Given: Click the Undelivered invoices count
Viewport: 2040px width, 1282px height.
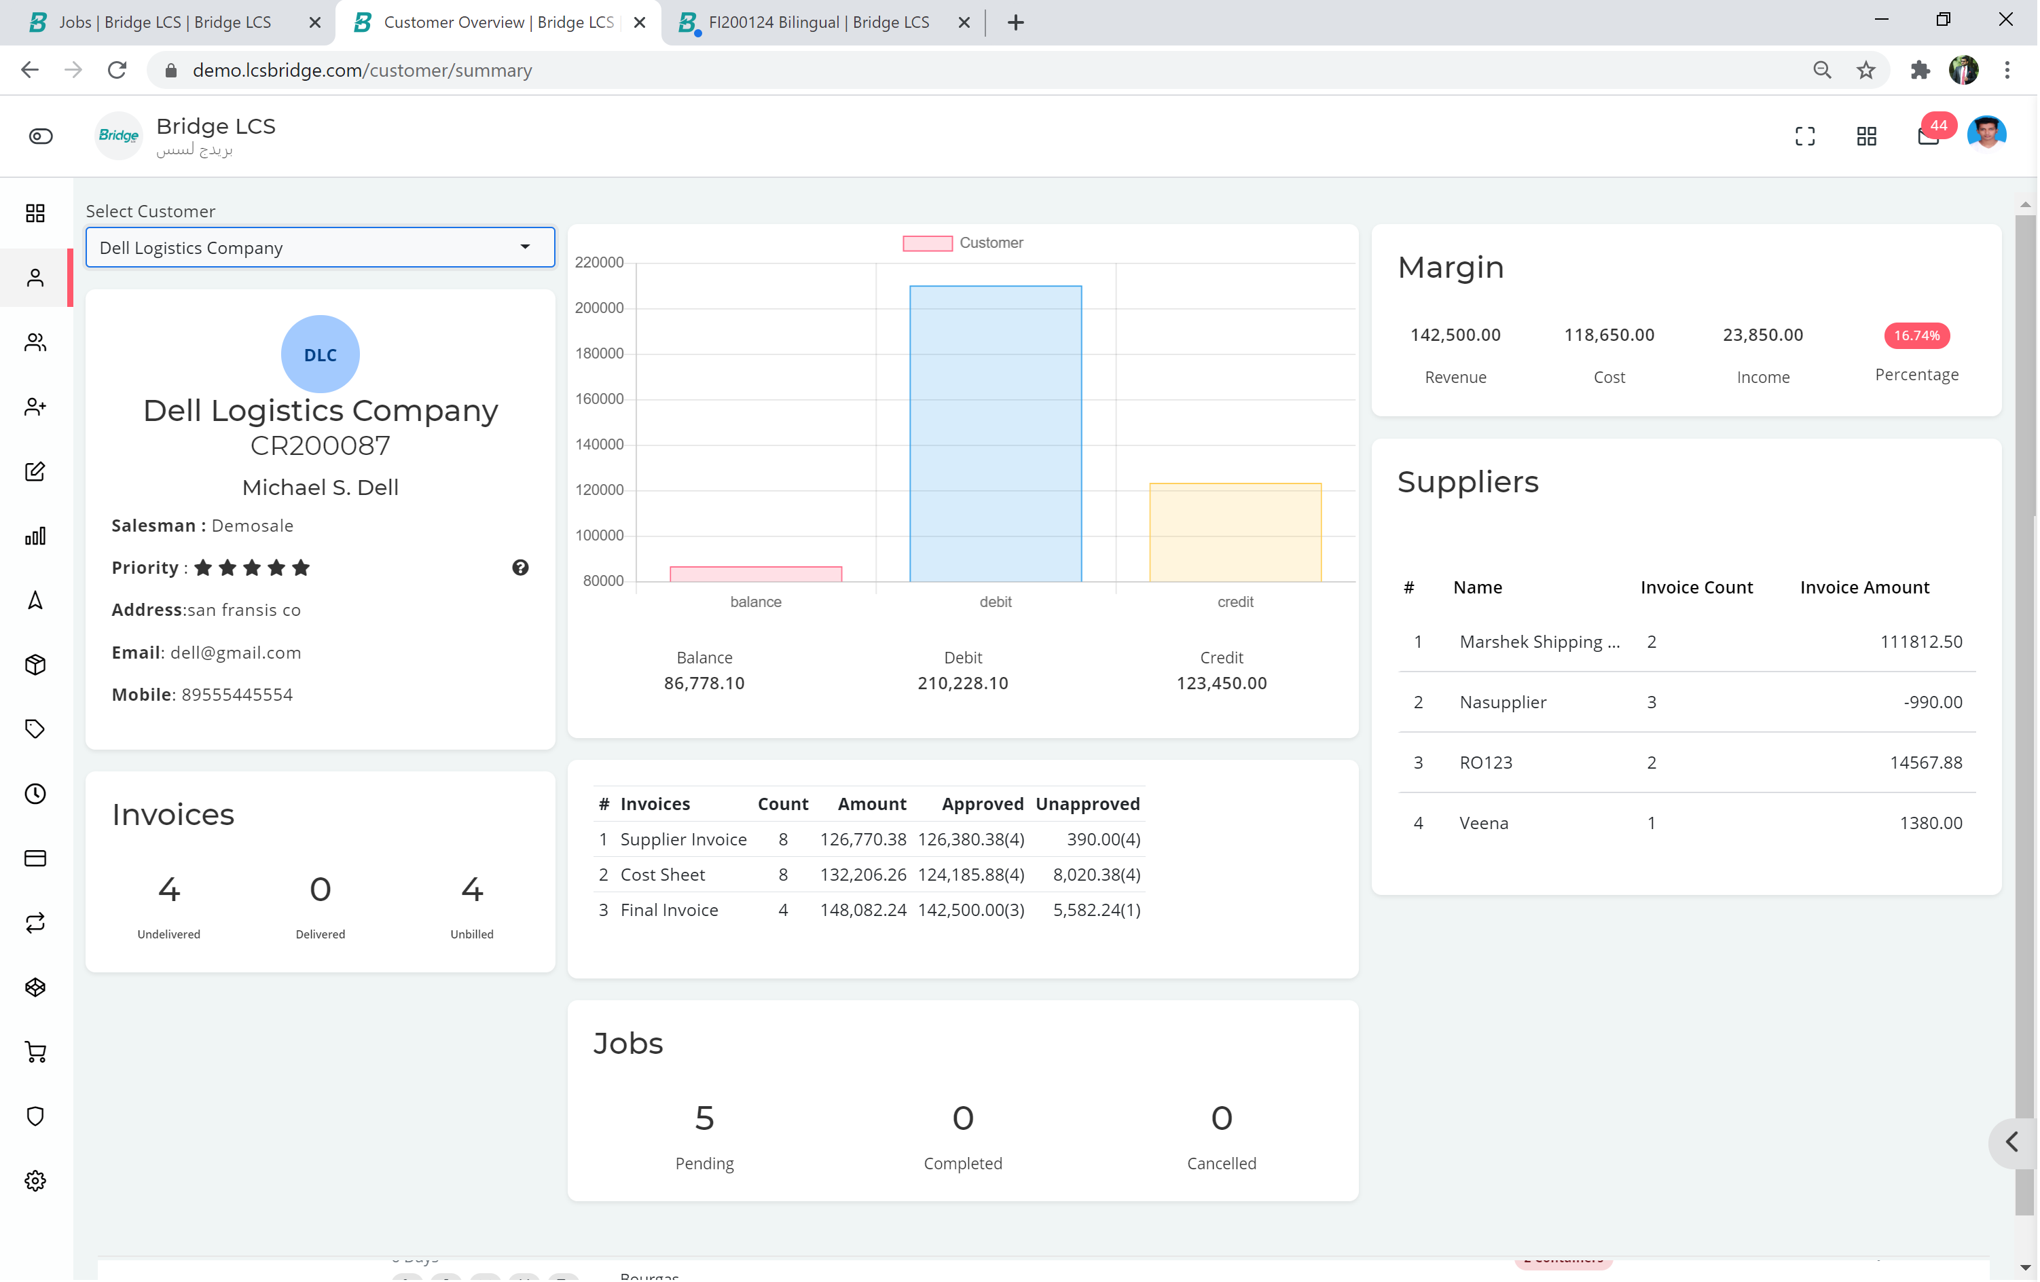Looking at the screenshot, I should pyautogui.click(x=168, y=890).
